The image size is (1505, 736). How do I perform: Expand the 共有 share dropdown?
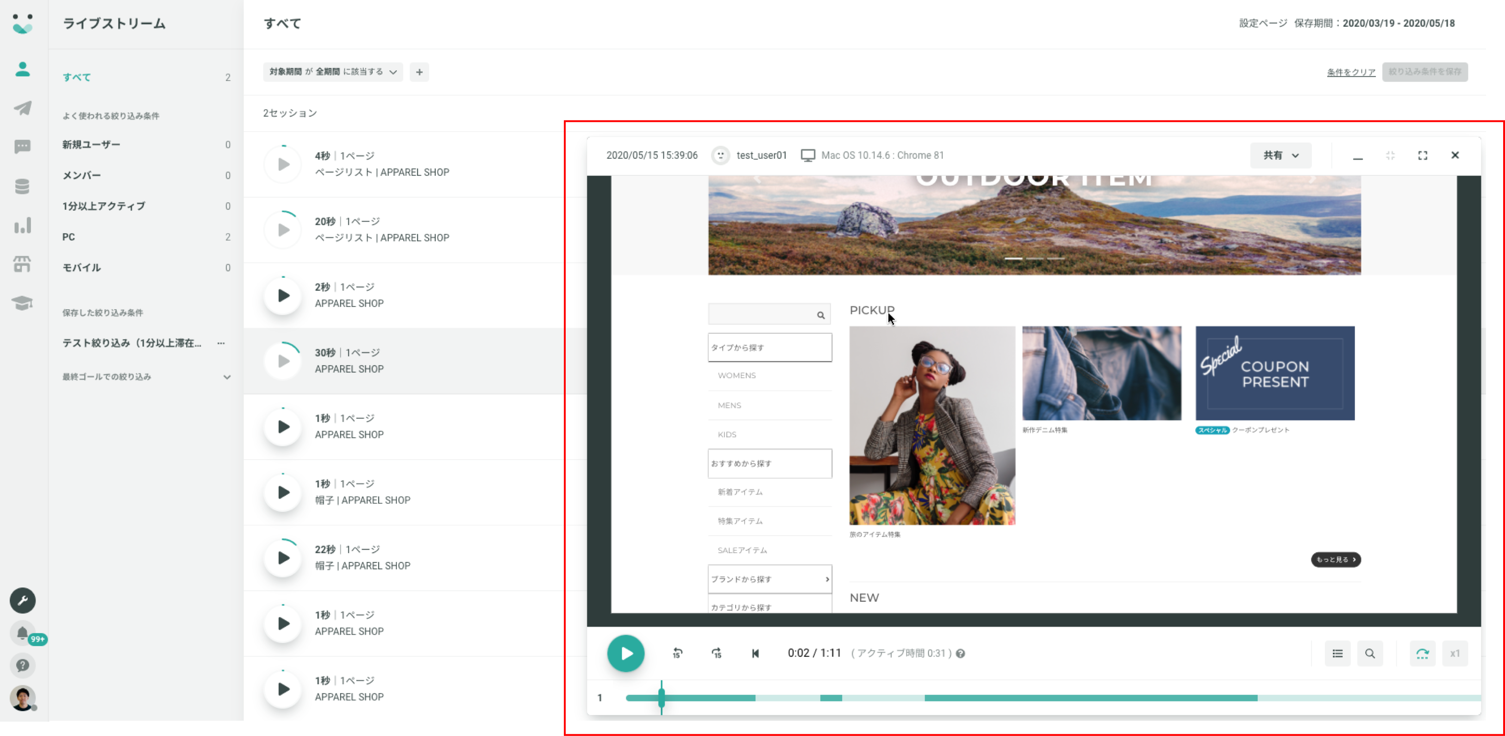pos(1280,156)
